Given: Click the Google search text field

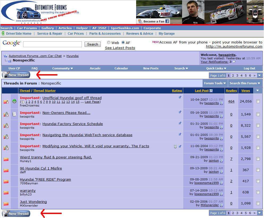Looking at the screenshot, I should 52,44.
